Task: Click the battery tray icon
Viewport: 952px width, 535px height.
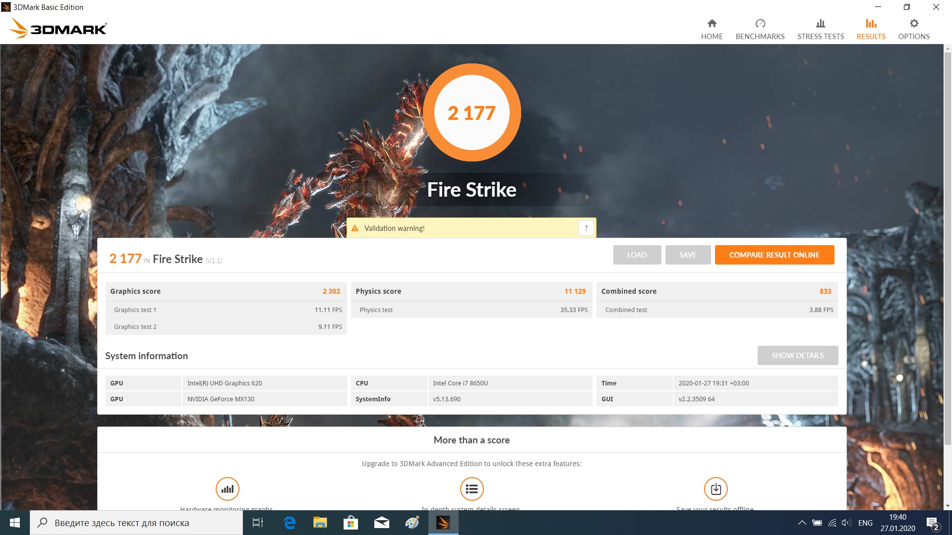Action: coord(817,523)
